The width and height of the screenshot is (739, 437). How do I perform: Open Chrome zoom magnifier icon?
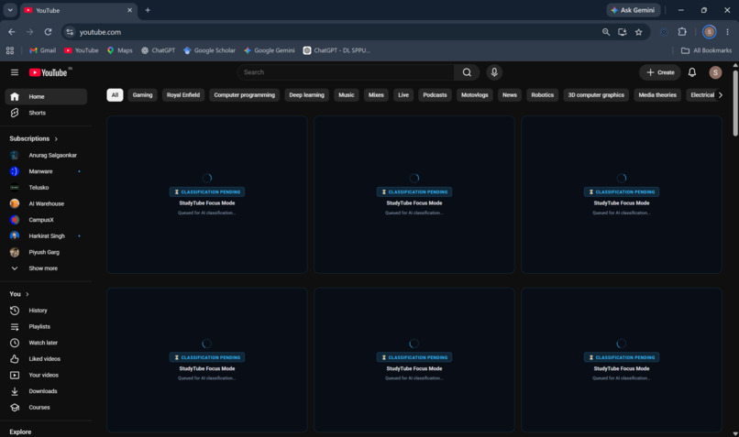coord(606,32)
